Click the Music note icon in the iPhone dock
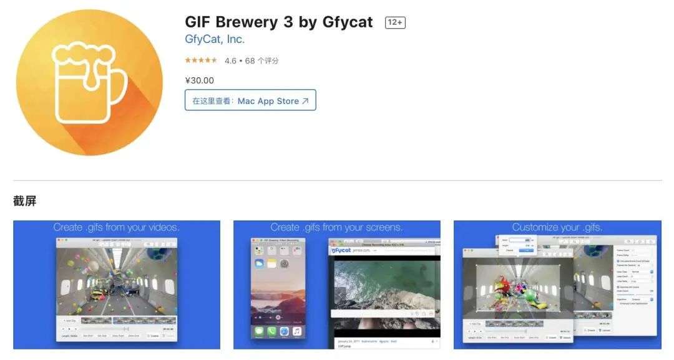Screen dimensions: 674x360 297,331
